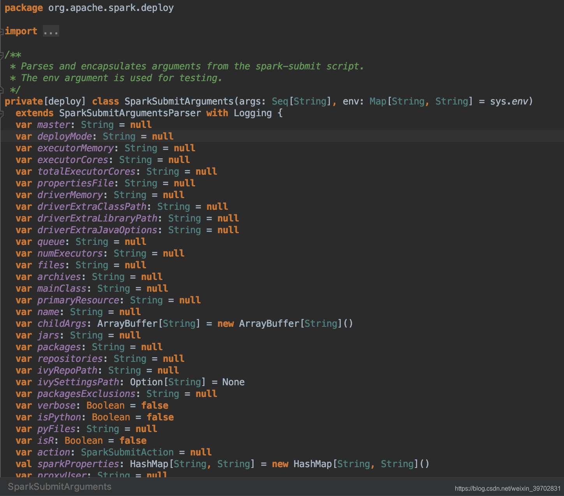The height and width of the screenshot is (496, 564).
Task: Click the driverExtraClassPath variable
Action: tap(92, 207)
